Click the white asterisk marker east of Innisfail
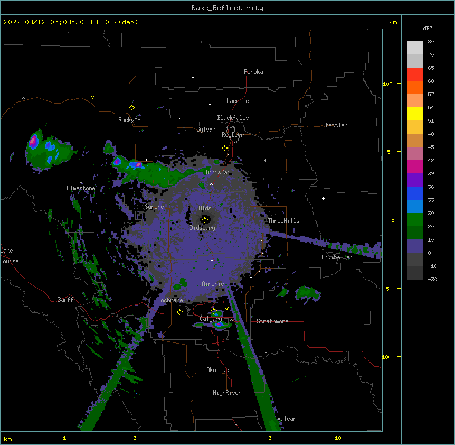Screen dimensions: 455x445 pos(265,161)
